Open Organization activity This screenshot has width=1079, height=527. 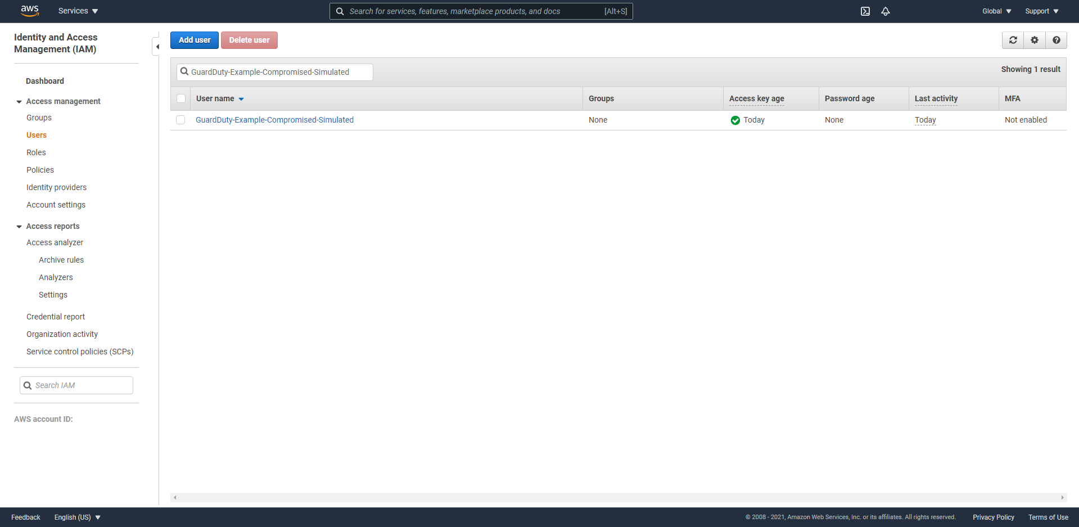coord(62,334)
